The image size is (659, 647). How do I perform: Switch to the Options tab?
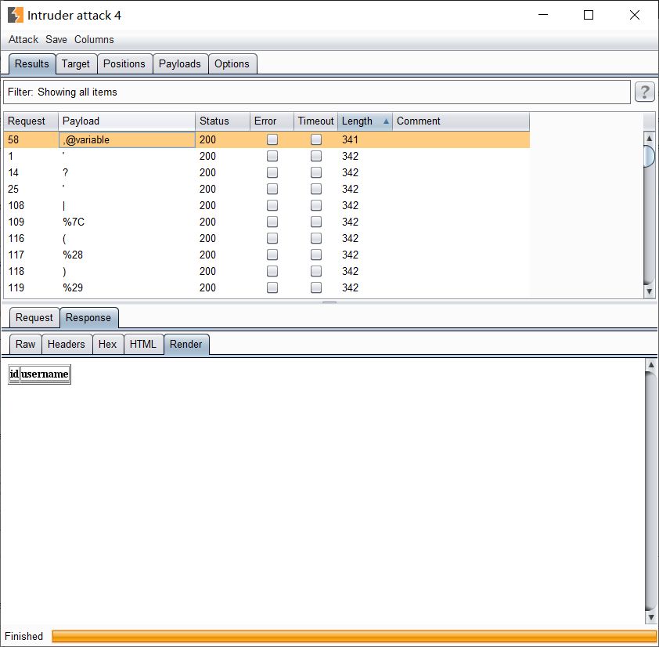pyautogui.click(x=232, y=64)
